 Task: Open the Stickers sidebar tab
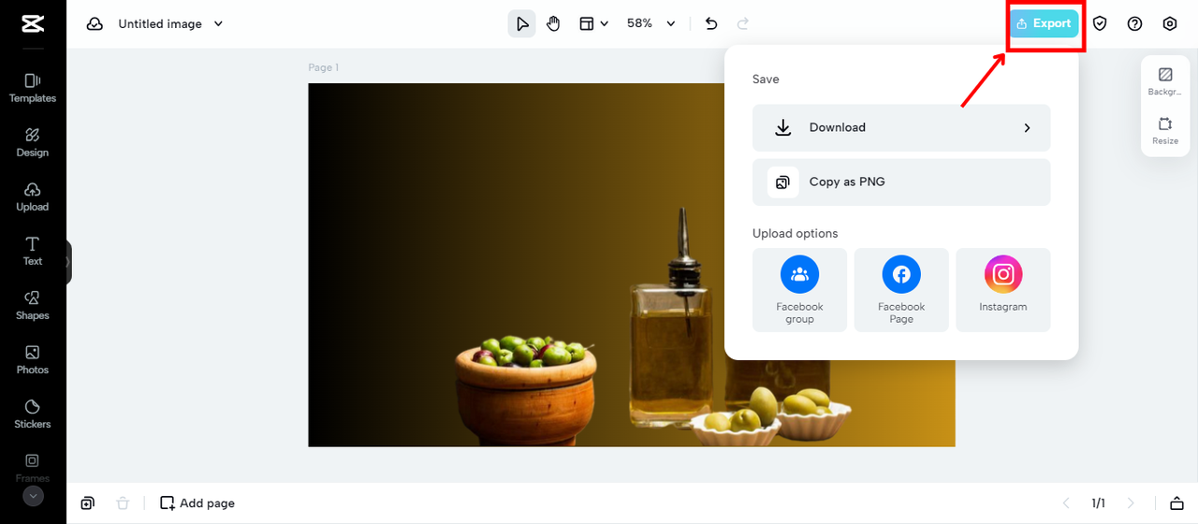click(33, 414)
